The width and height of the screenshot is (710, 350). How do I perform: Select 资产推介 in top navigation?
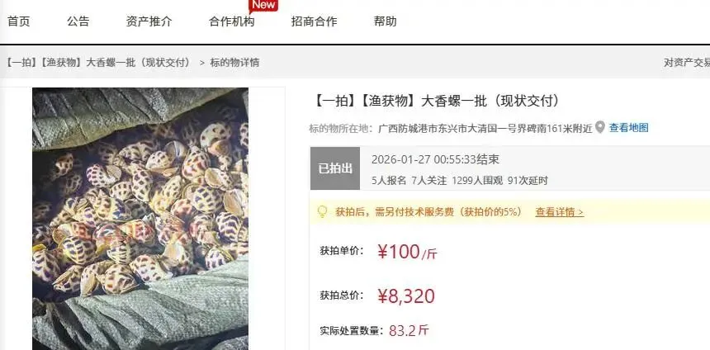click(x=149, y=21)
